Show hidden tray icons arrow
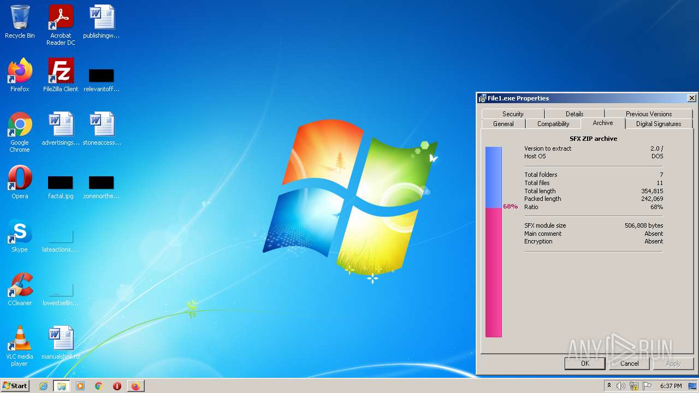 [x=609, y=386]
